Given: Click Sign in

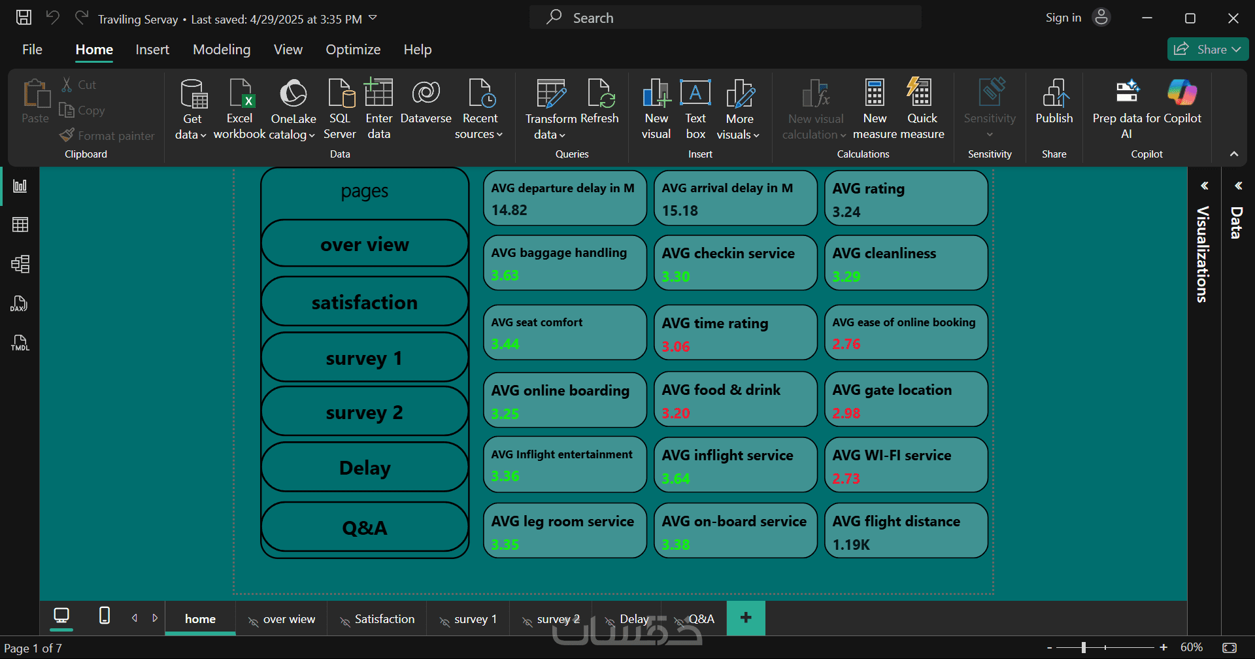Looking at the screenshot, I should pos(1063,18).
